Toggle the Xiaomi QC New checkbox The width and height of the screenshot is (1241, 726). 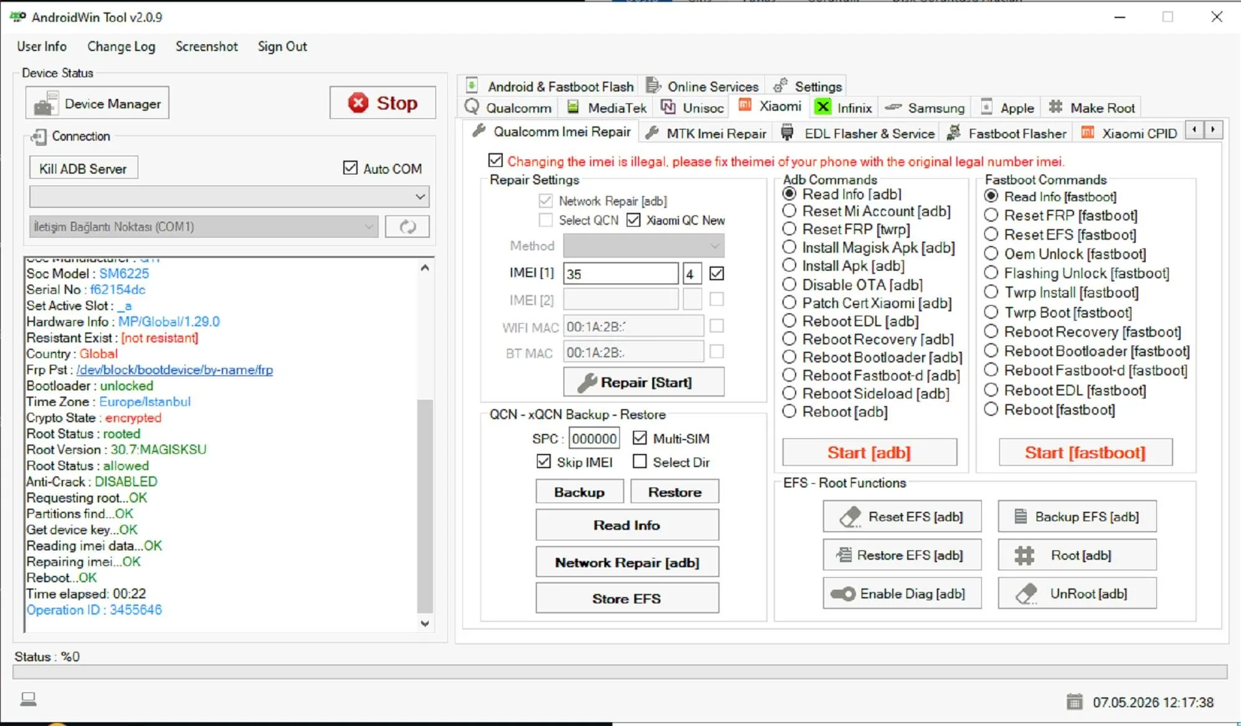pyautogui.click(x=633, y=220)
